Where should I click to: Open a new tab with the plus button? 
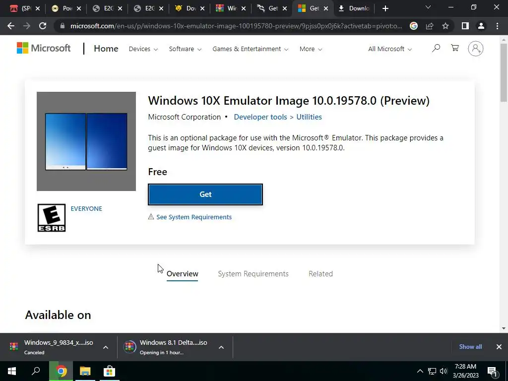[x=385, y=8]
